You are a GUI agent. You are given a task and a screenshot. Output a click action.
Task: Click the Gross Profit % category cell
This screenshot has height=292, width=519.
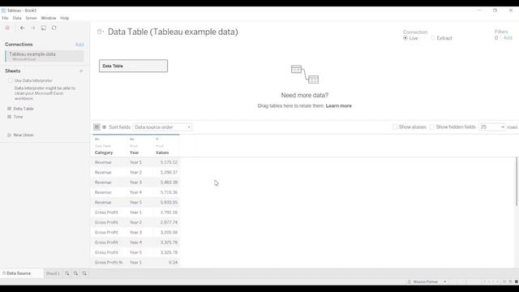pos(109,262)
